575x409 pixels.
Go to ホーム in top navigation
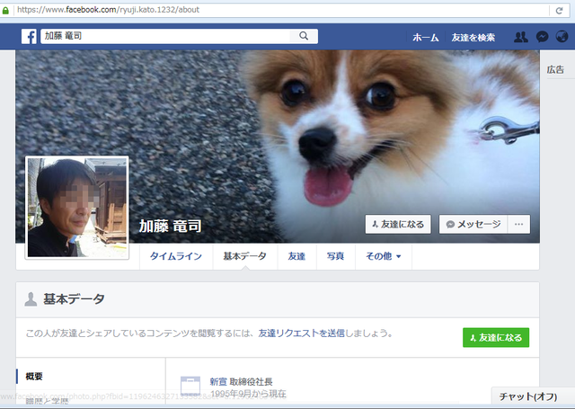[x=425, y=38]
